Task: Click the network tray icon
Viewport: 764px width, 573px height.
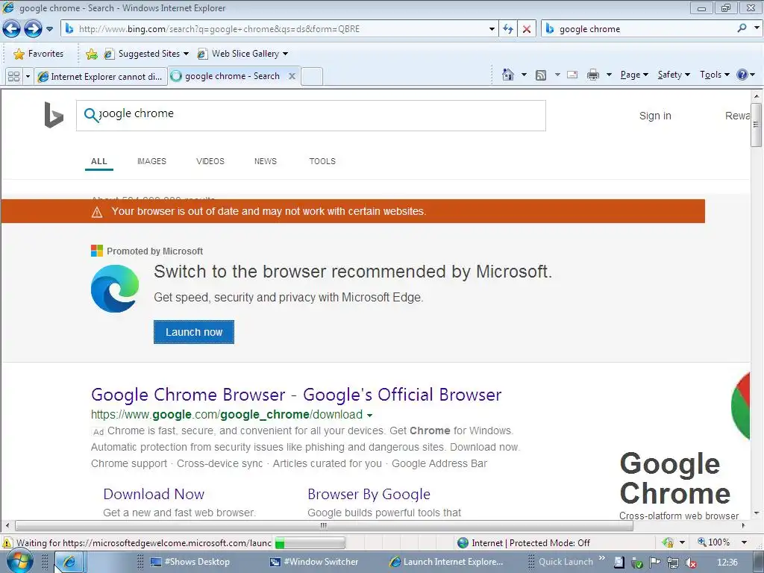Action: click(672, 563)
